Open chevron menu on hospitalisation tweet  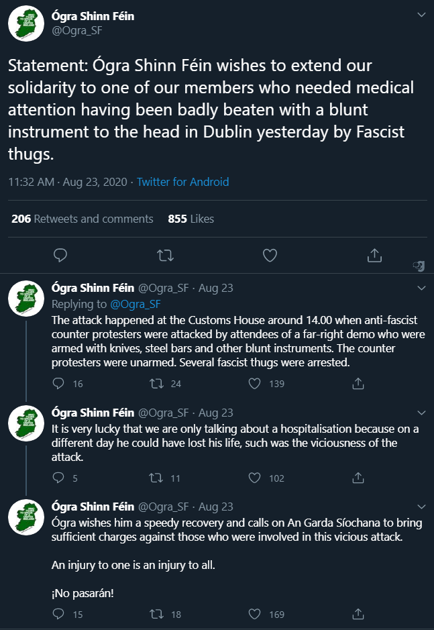[x=421, y=412]
